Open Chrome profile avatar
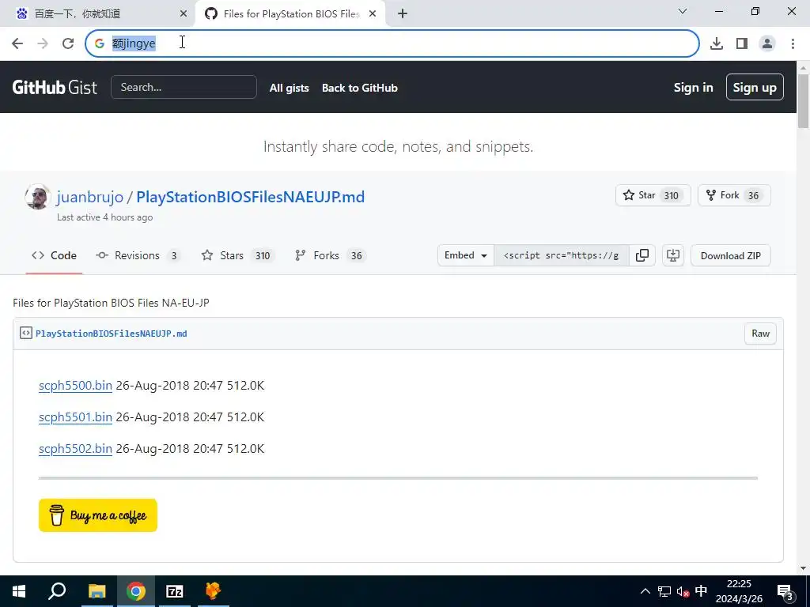810x607 pixels. (767, 43)
